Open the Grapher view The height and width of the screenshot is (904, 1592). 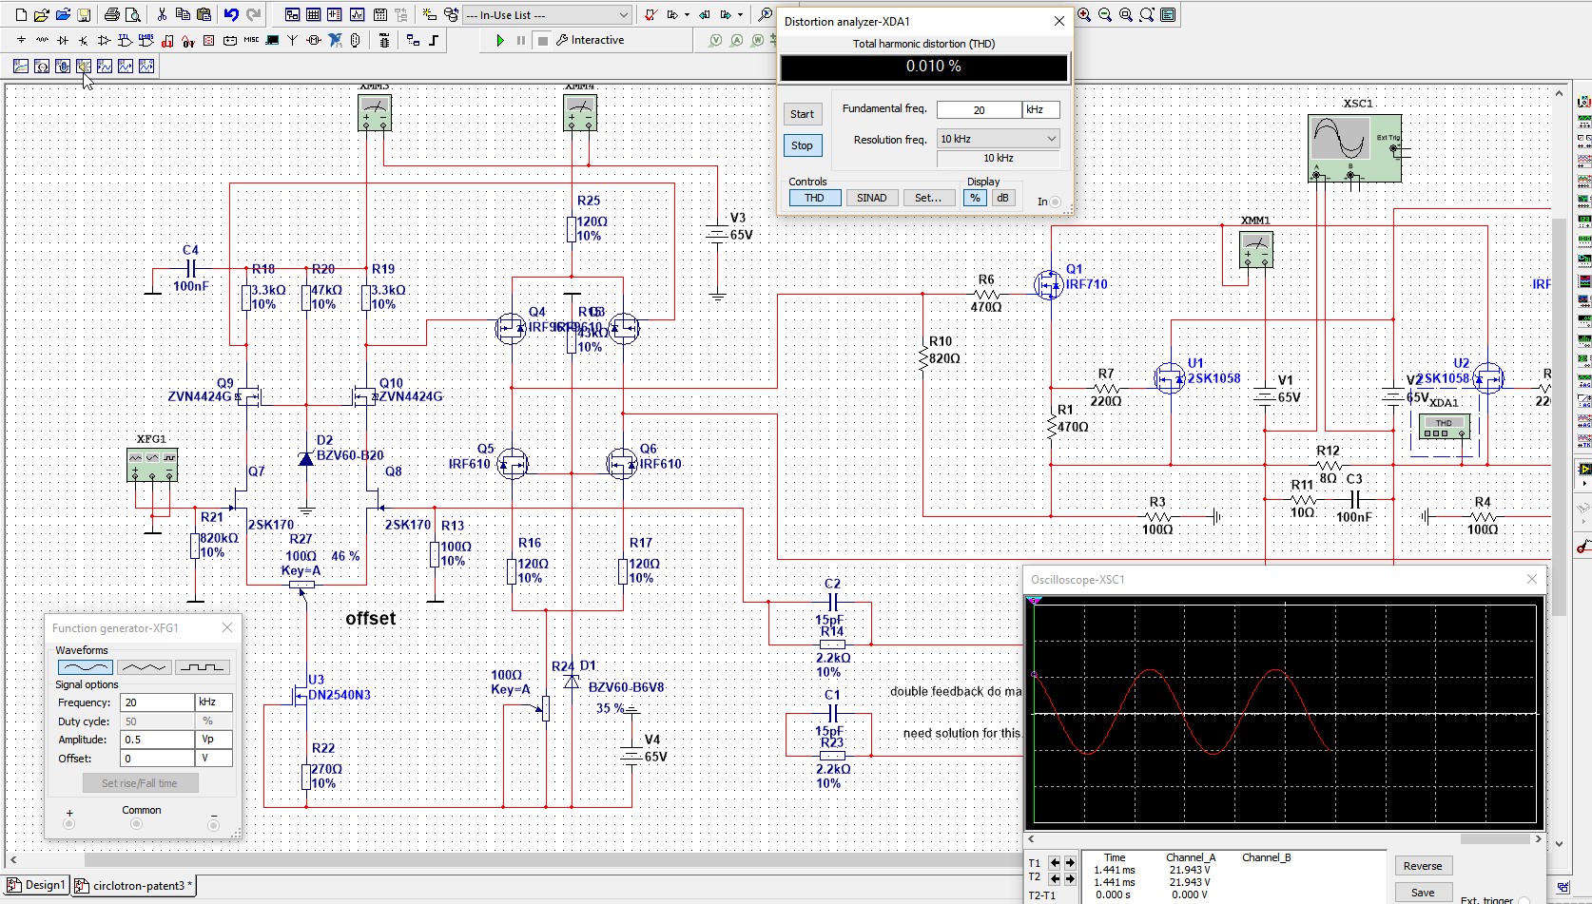(357, 14)
